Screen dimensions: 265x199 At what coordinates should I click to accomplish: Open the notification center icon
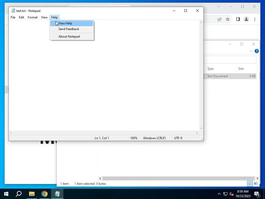click(x=257, y=194)
